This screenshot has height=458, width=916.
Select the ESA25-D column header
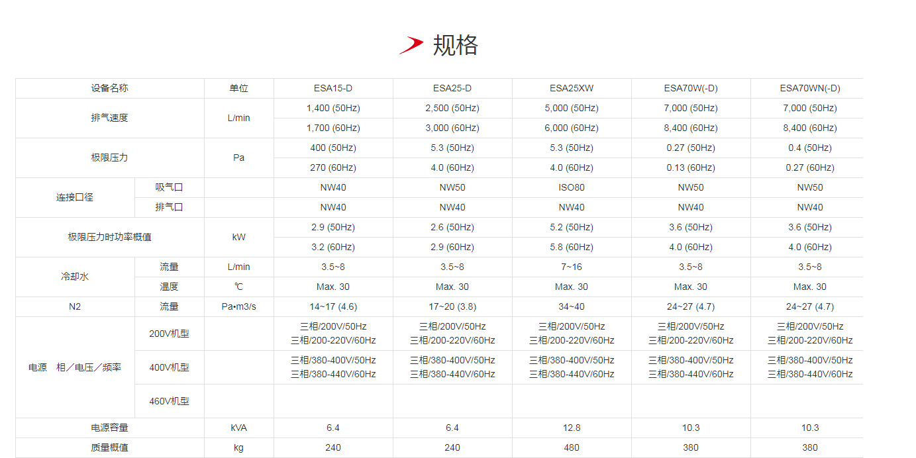click(452, 88)
